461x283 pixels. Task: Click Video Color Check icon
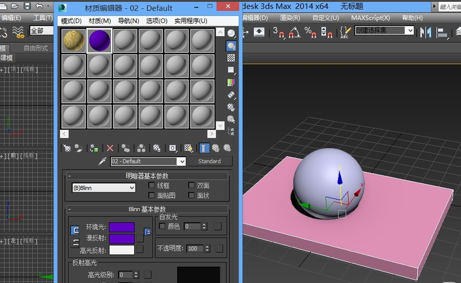click(231, 82)
